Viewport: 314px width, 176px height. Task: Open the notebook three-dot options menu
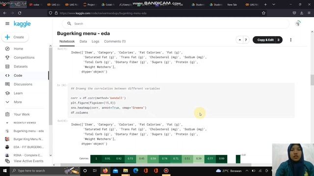click(x=291, y=40)
